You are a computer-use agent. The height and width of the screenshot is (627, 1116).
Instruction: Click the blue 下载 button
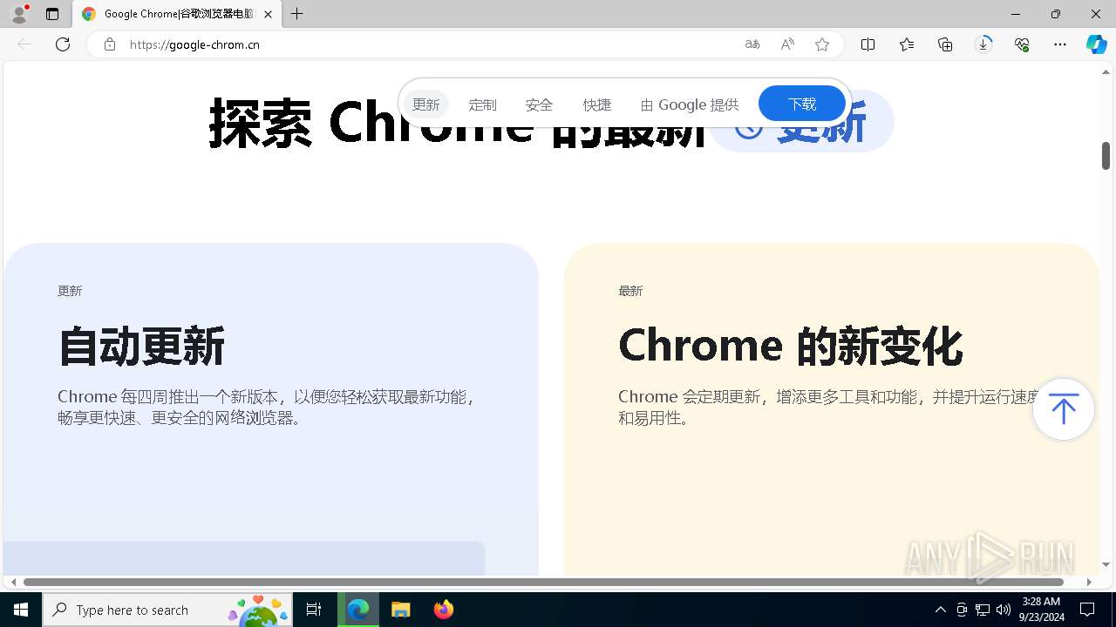[802, 104]
